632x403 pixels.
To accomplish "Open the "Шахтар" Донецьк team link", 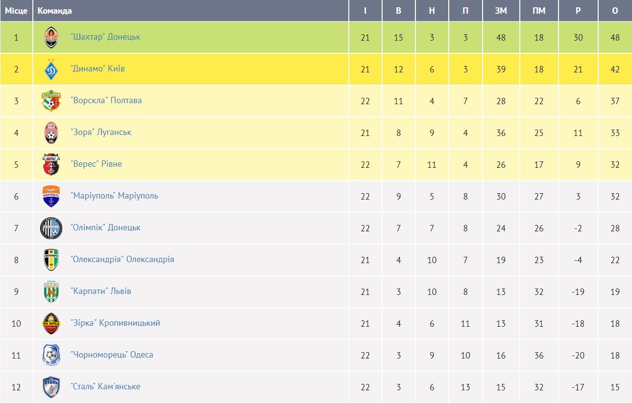I will [x=105, y=37].
